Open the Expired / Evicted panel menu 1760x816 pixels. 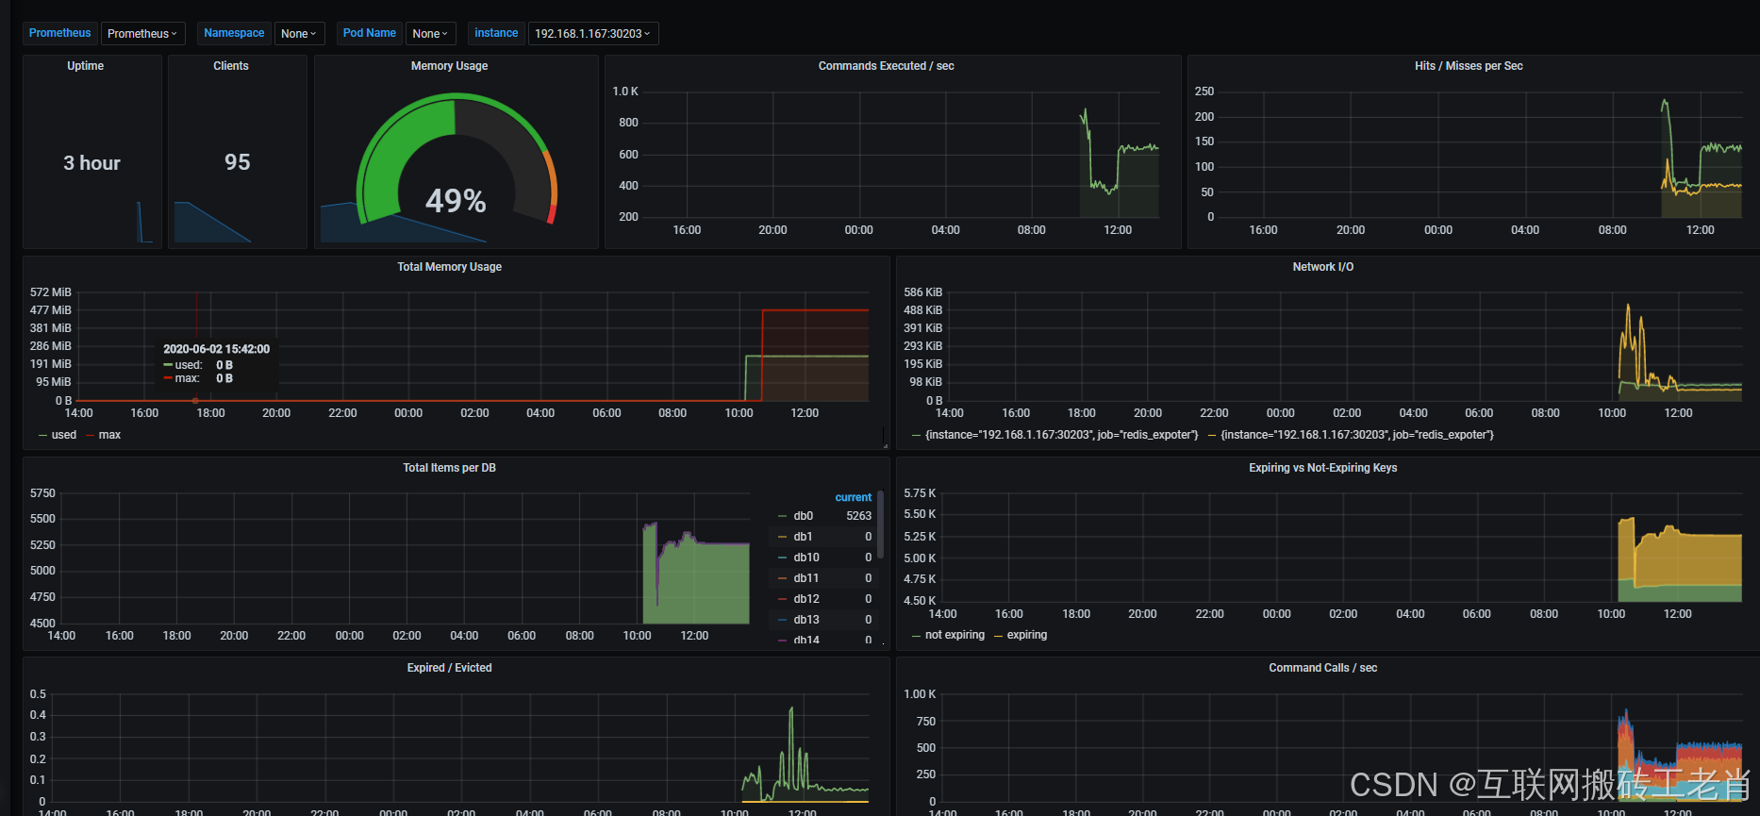coord(449,668)
